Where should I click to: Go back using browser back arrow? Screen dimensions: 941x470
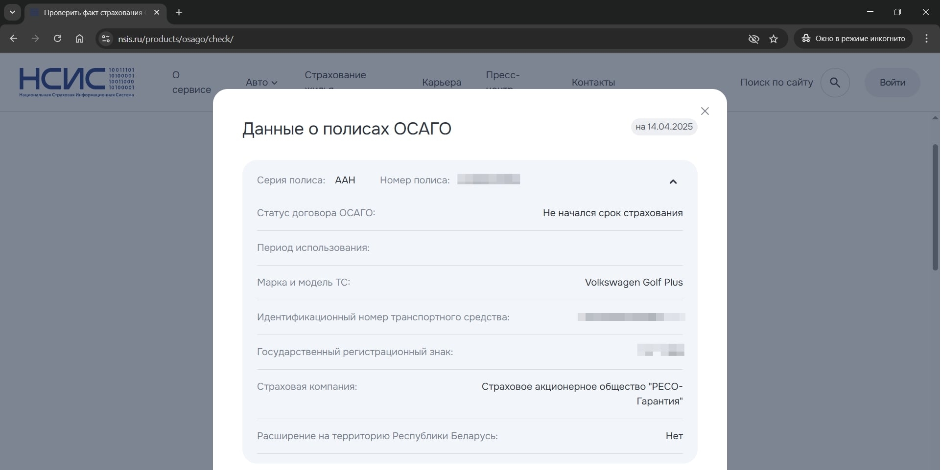tap(14, 39)
